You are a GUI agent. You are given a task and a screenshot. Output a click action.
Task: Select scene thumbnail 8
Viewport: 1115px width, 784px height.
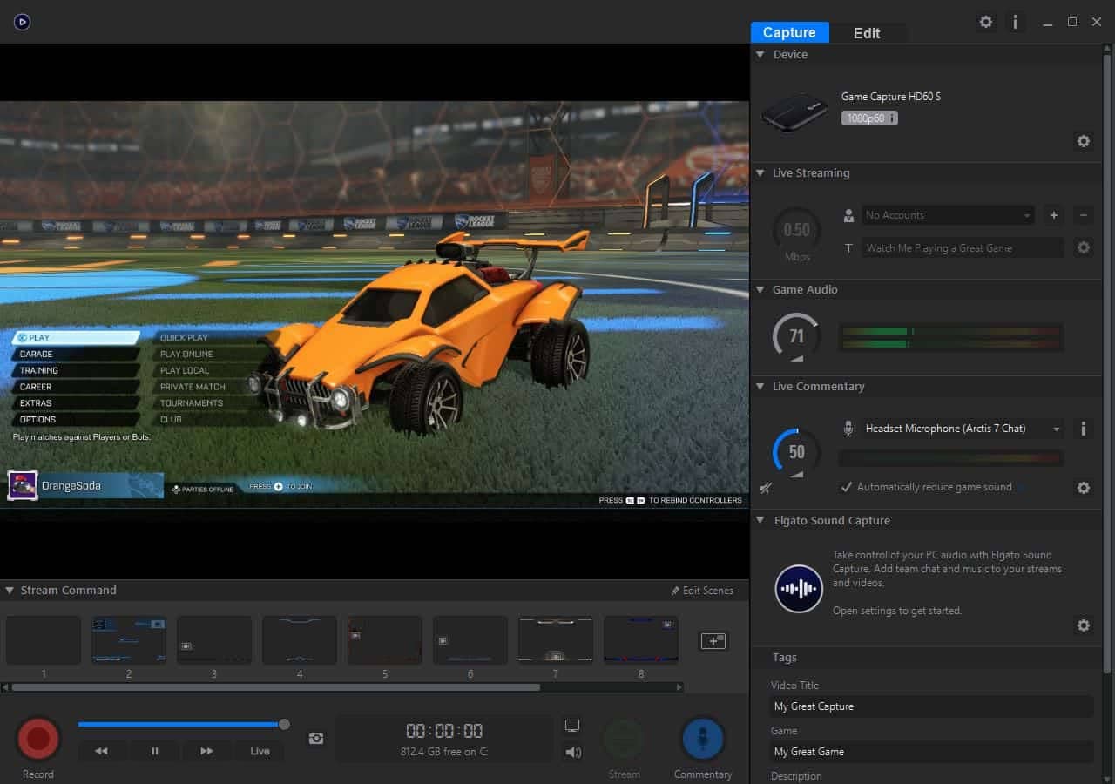pos(641,640)
